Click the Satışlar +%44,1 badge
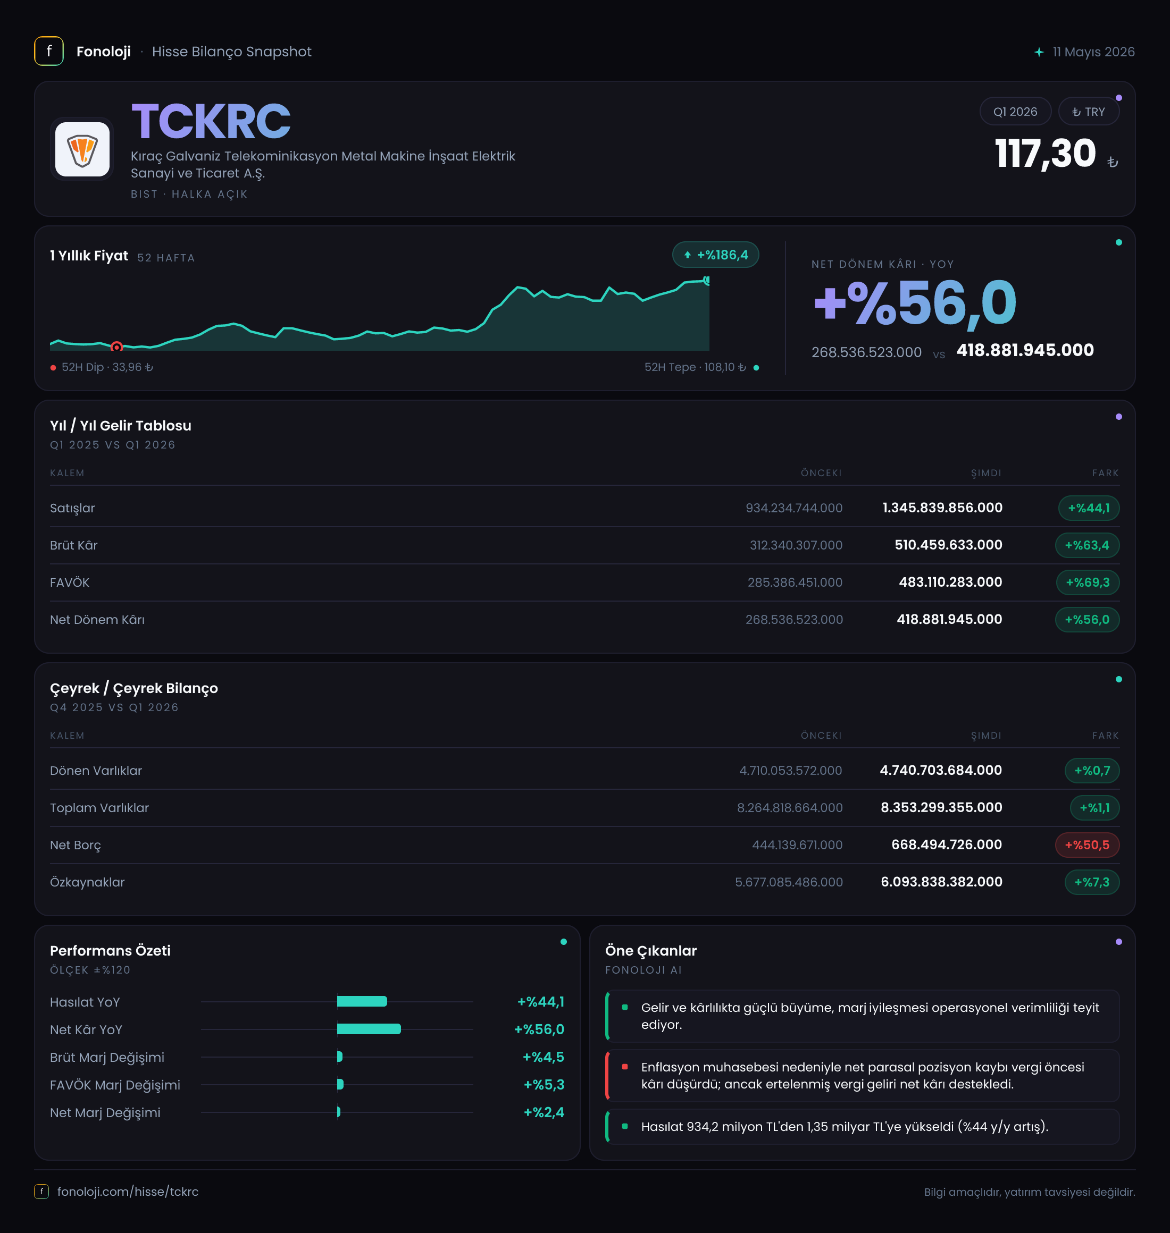Viewport: 1170px width, 1233px height. pyautogui.click(x=1089, y=508)
